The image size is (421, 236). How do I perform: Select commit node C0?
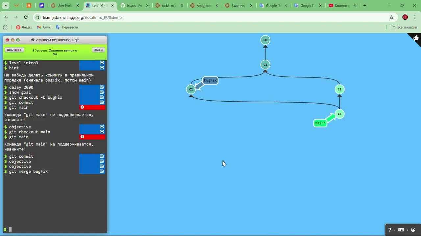pyautogui.click(x=265, y=40)
